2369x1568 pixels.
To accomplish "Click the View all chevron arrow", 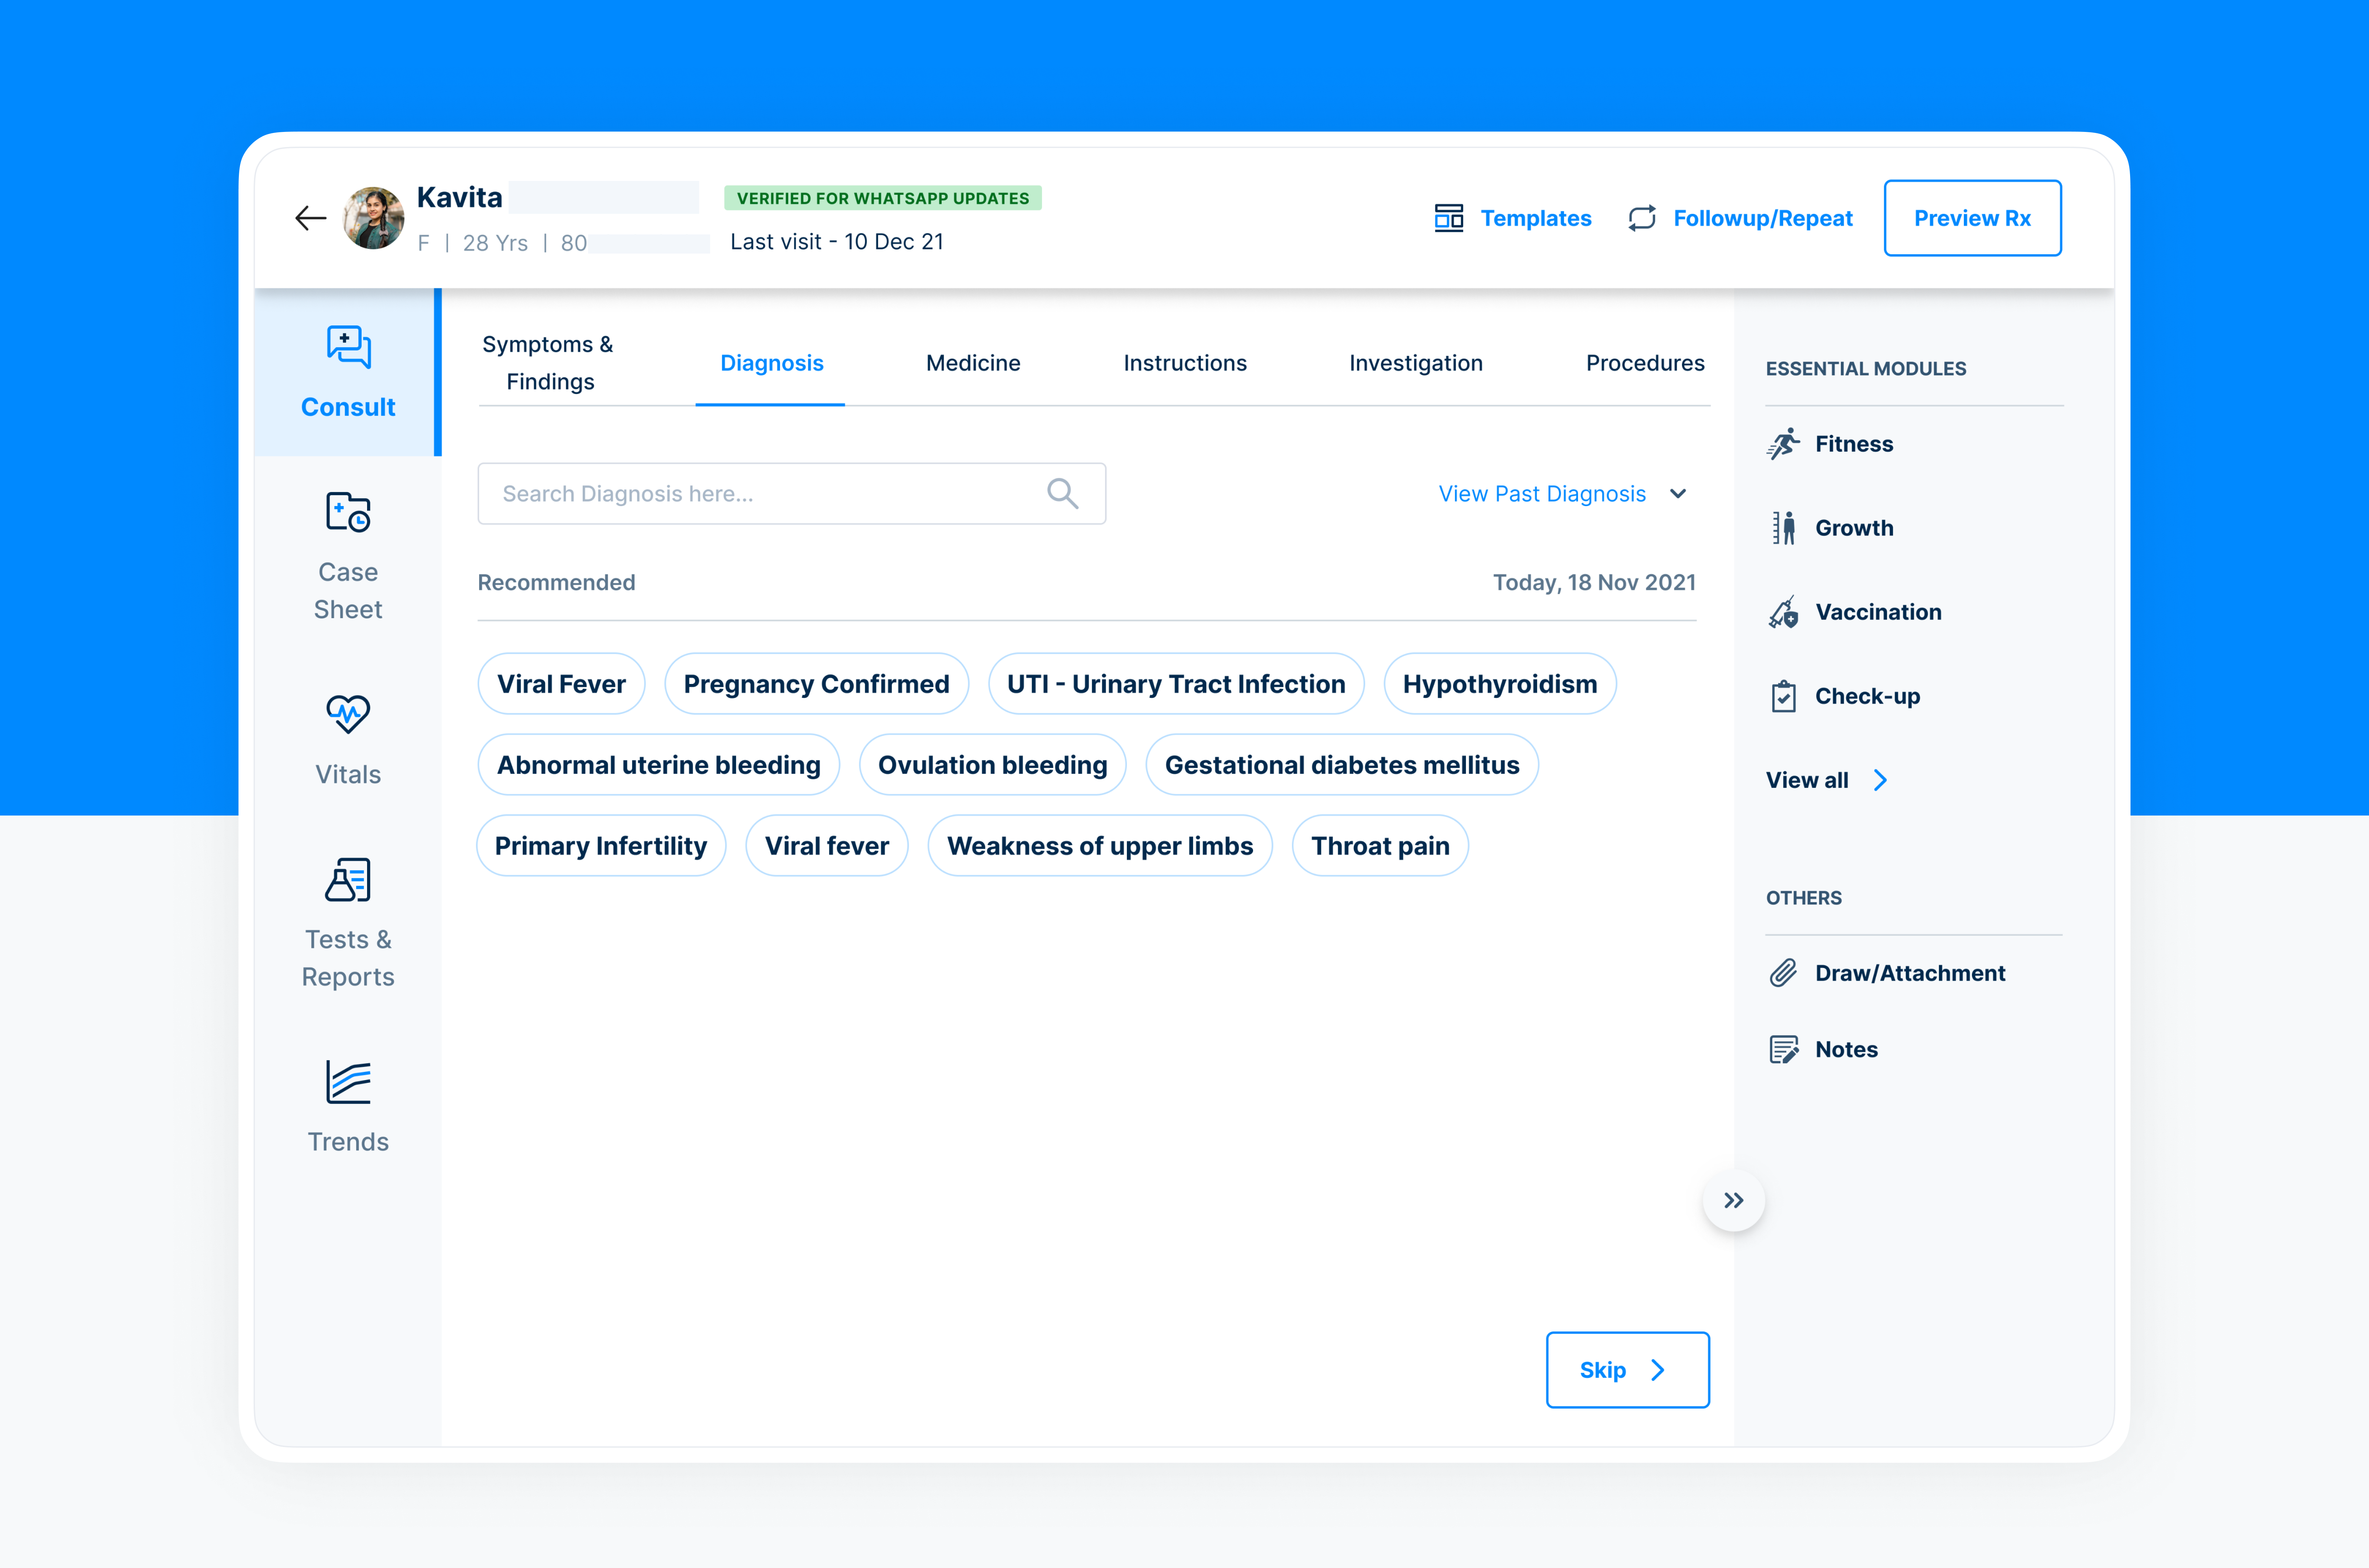I will coord(1880,780).
